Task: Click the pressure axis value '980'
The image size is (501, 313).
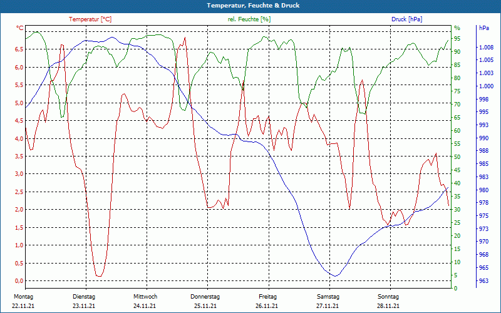Action: pos(483,190)
